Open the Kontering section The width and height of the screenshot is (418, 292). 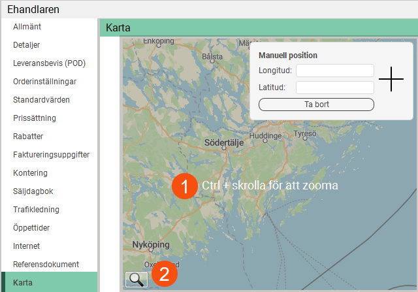coord(30,173)
